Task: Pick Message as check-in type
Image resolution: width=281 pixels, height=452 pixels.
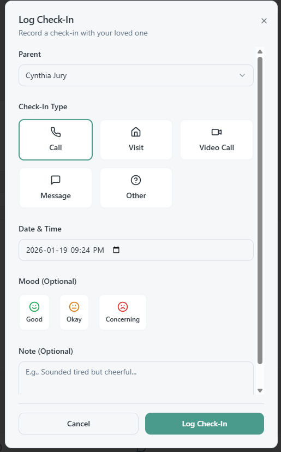Action: (x=56, y=188)
